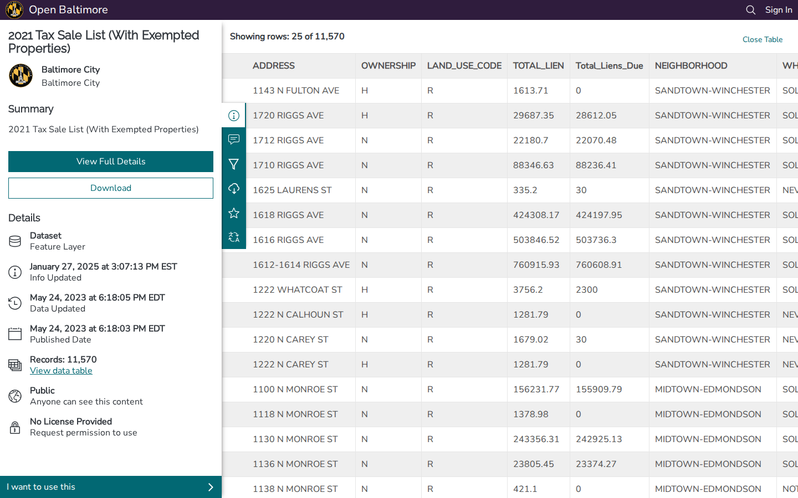Sort by the Total_Liens_Due column header
The height and width of the screenshot is (498, 798).
(610, 66)
